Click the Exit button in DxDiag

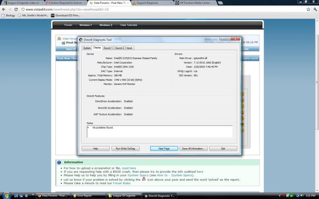click(223, 149)
